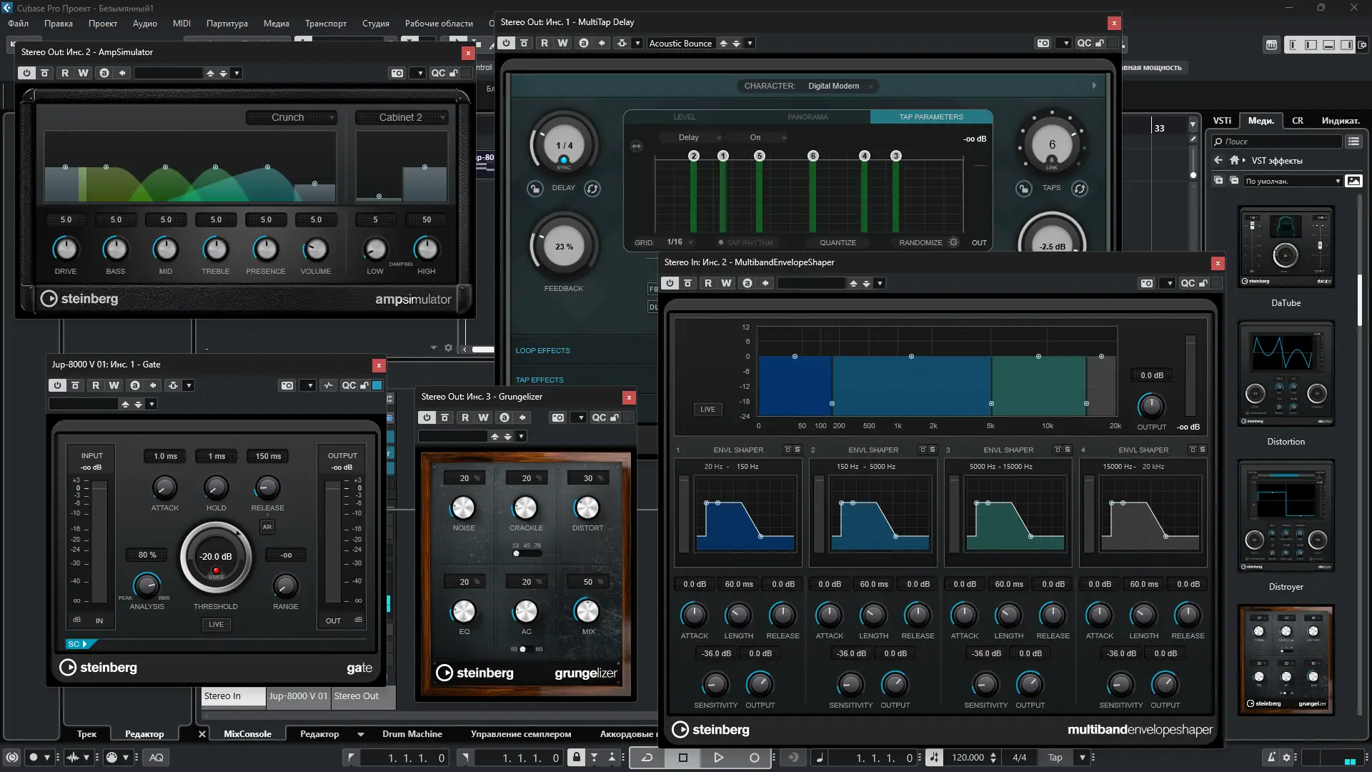Bypass the AmpSimulator plugin with power icon
Image resolution: width=1372 pixels, height=772 pixels.
click(26, 73)
